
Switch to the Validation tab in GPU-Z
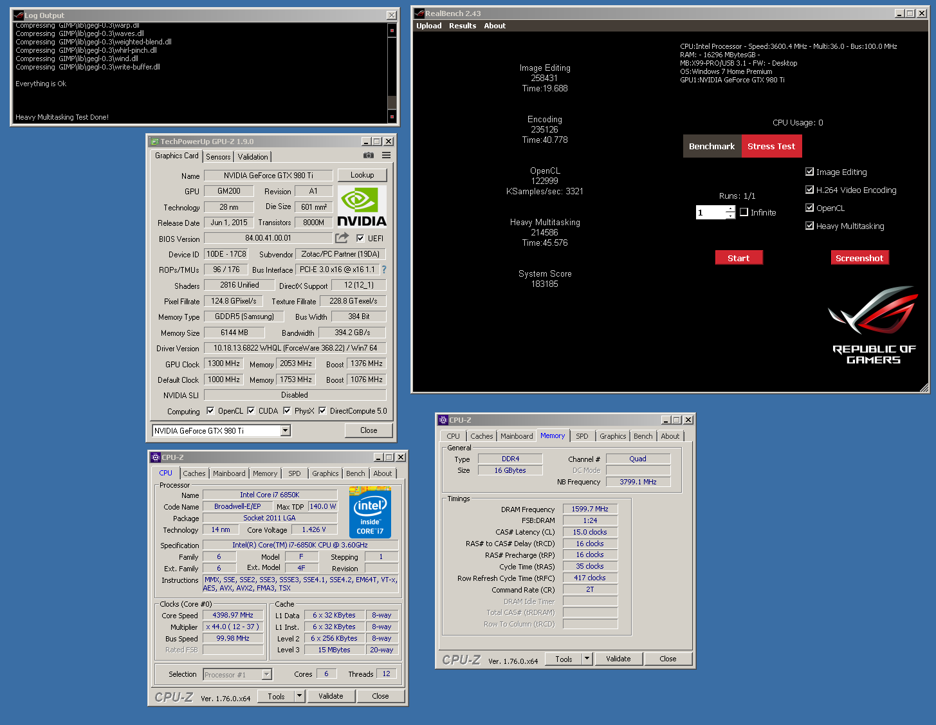(x=253, y=156)
